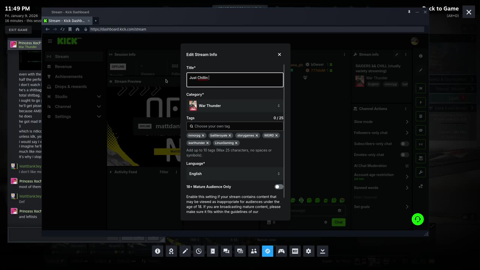Toggle 18+ Mature Audience Only switch
Image resolution: width=480 pixels, height=270 pixels.
tap(279, 187)
